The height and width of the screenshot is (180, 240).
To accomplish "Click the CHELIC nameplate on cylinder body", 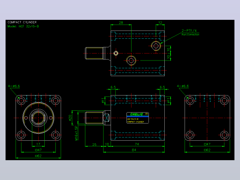I will pyautogui.click(x=138, y=118).
